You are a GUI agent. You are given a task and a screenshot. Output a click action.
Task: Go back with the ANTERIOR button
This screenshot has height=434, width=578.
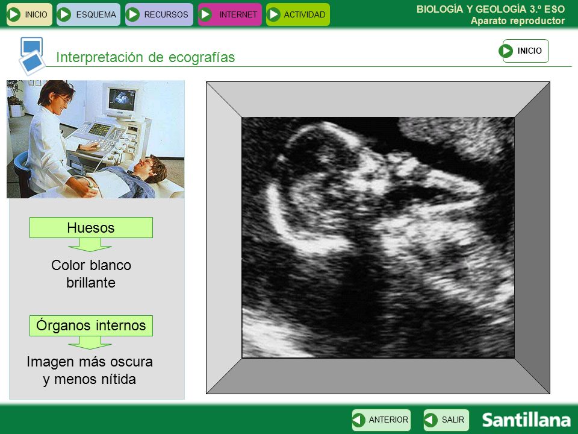click(x=381, y=420)
